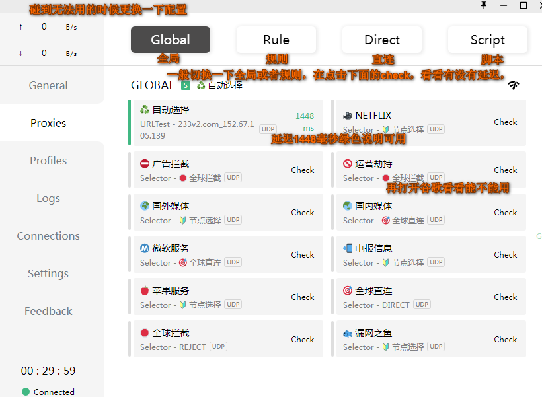Click the 00 : 29 : 59 connection timer

pyautogui.click(x=48, y=371)
